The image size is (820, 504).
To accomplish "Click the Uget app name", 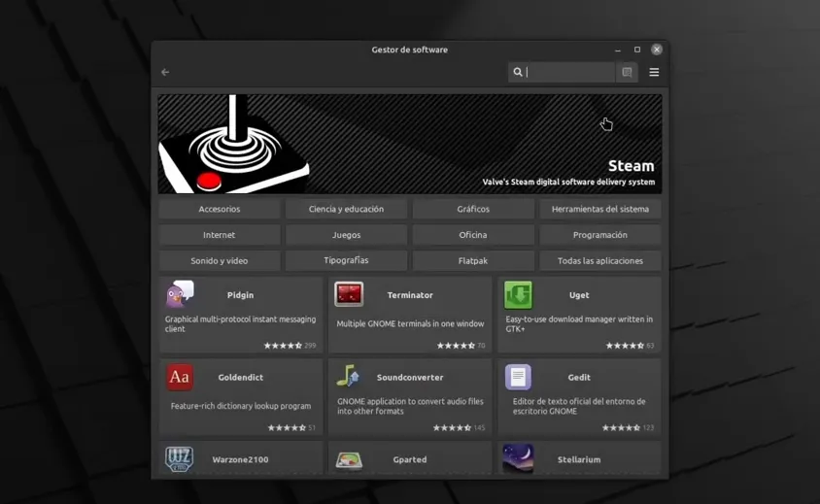I will (579, 295).
